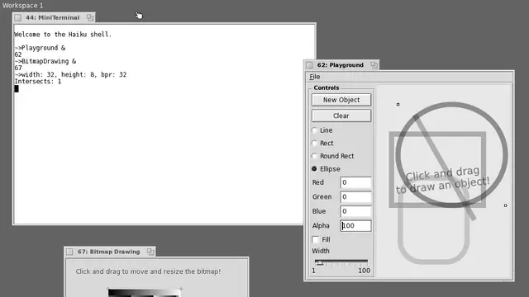Click the upper-left ellipse handle in the canvas

pos(398,105)
